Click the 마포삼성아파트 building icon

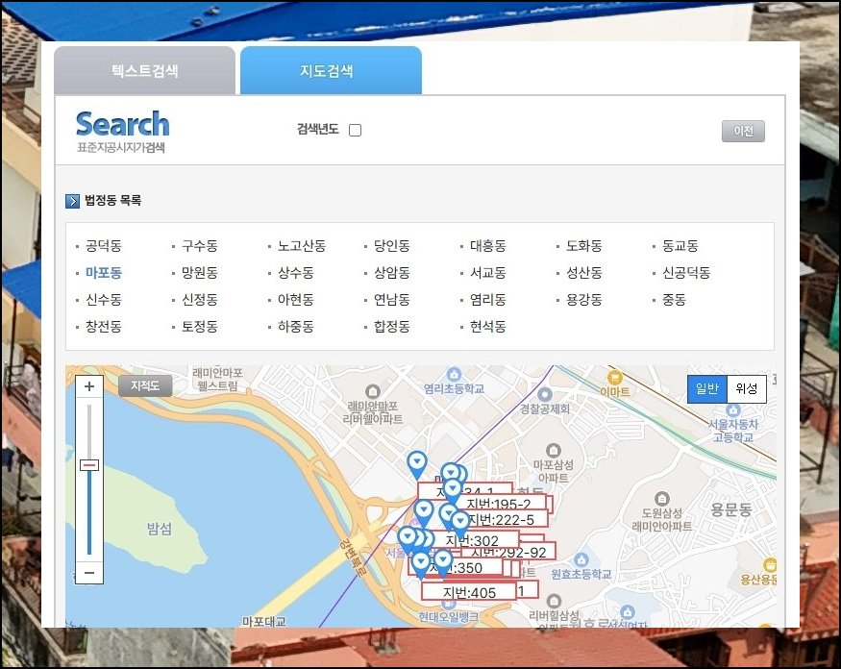click(x=553, y=450)
